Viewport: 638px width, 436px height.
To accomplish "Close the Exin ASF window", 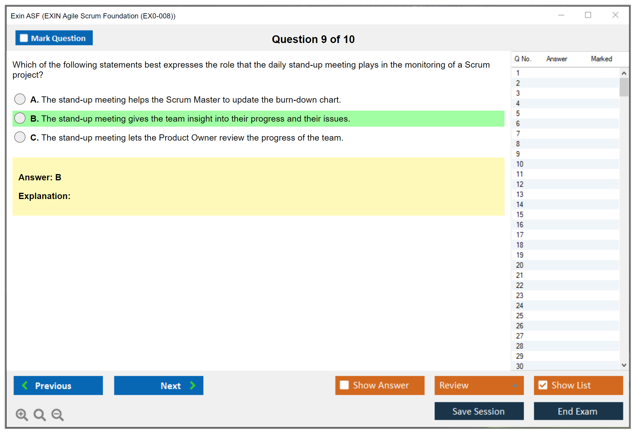I will (615, 15).
